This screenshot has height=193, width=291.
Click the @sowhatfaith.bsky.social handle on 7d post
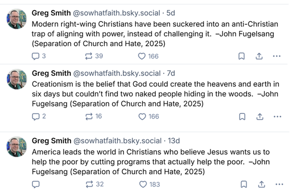click(x=116, y=73)
